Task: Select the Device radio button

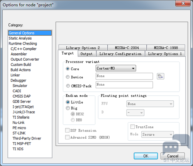Action: 68,77
